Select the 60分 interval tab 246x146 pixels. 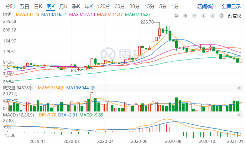point(120,7)
